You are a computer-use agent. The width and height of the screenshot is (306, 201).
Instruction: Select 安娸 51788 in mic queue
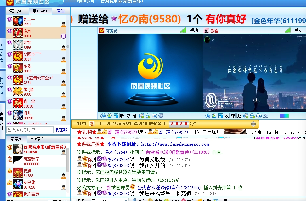coord(36,173)
